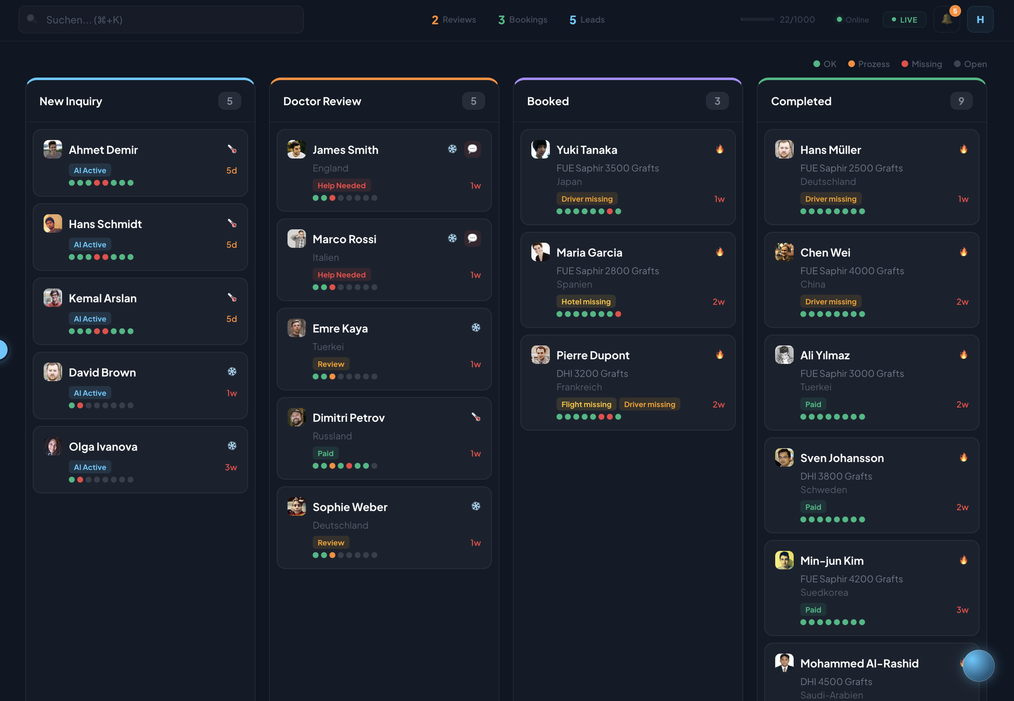Click flame icon on Yuki Tanaka card
1014x701 pixels.
pos(719,149)
